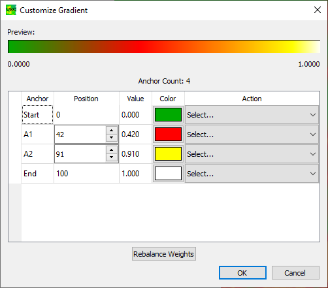Click the Value column header
328x288 pixels.
135,99
